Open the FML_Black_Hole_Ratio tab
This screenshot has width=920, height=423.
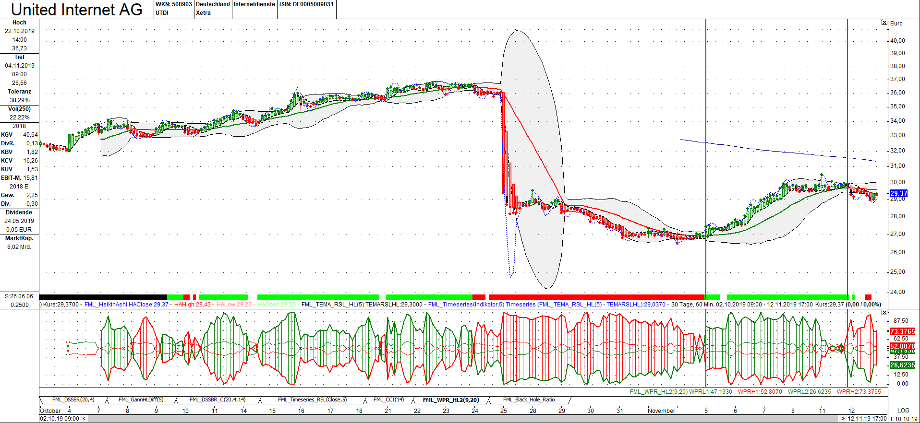tap(529, 399)
